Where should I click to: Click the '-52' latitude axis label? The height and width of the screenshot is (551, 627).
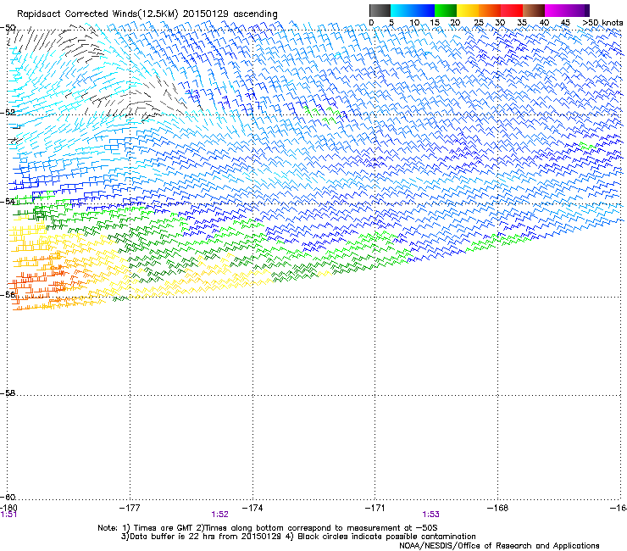tap(8, 113)
